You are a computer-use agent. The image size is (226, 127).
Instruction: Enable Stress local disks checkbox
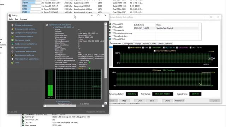[x=113, y=36]
